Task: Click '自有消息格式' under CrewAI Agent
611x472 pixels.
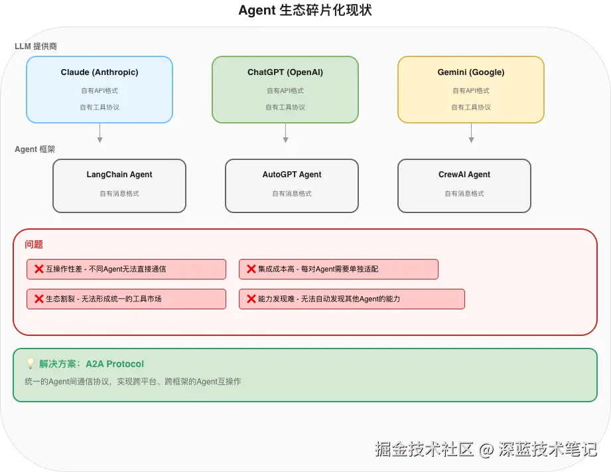Action: (464, 193)
